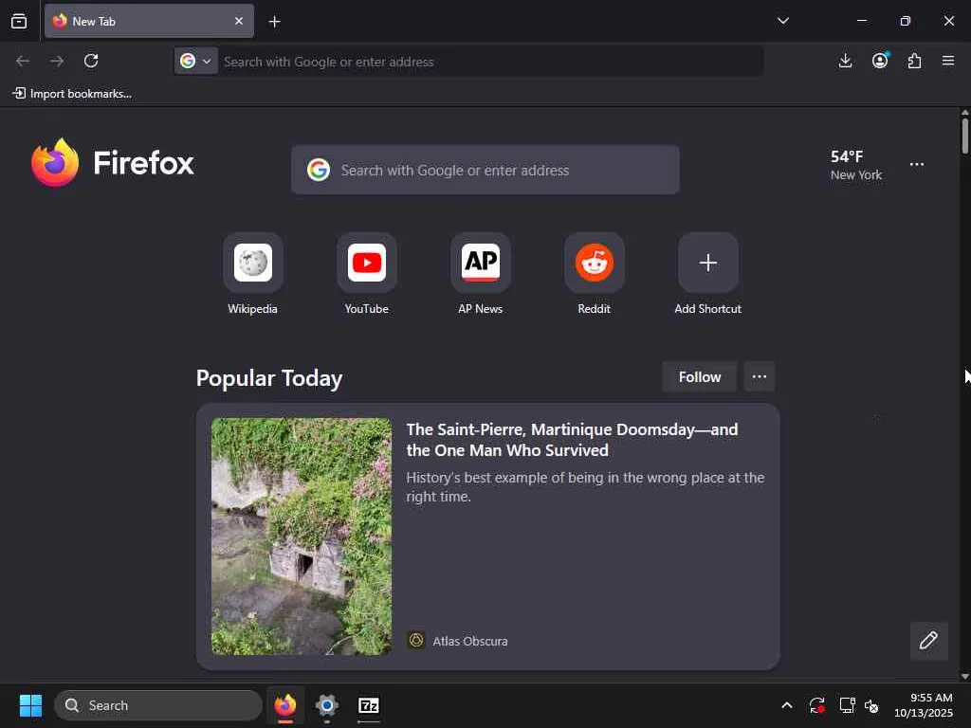Open the 54°F New York weather widget
The image size is (971, 728).
856,165
